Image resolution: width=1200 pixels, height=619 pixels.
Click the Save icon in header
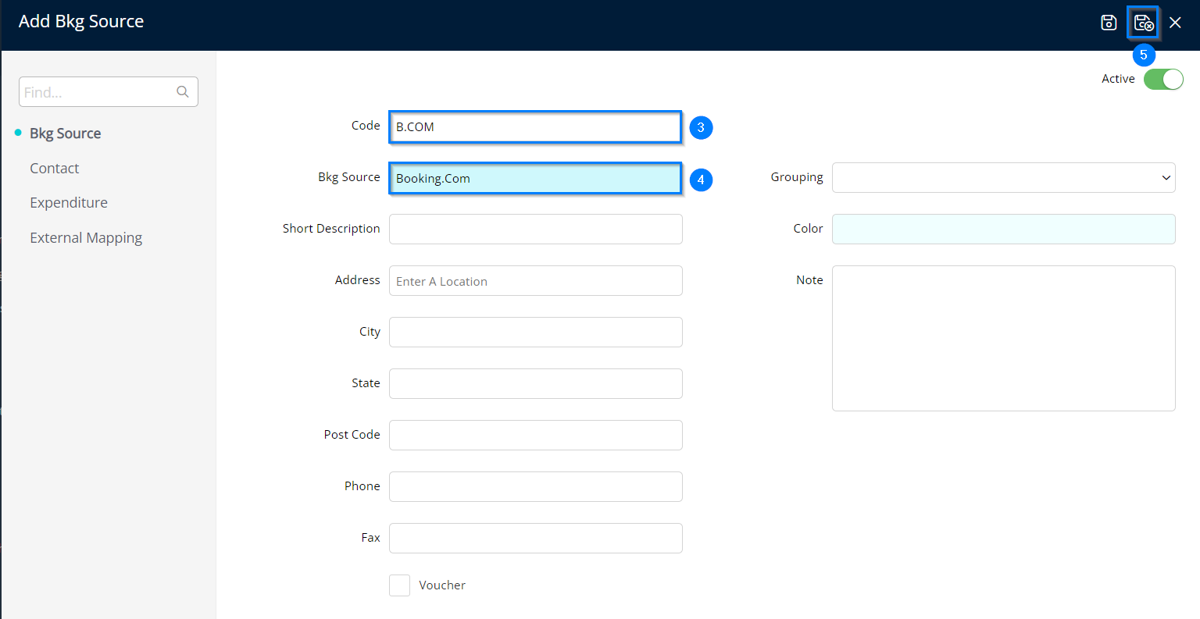click(x=1109, y=23)
